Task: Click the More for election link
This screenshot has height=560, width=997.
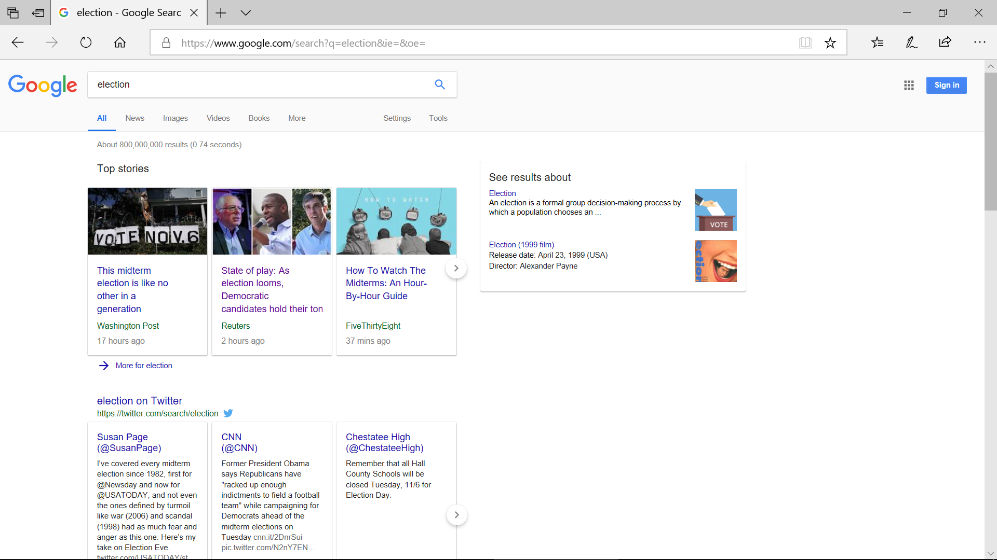Action: [x=144, y=366]
